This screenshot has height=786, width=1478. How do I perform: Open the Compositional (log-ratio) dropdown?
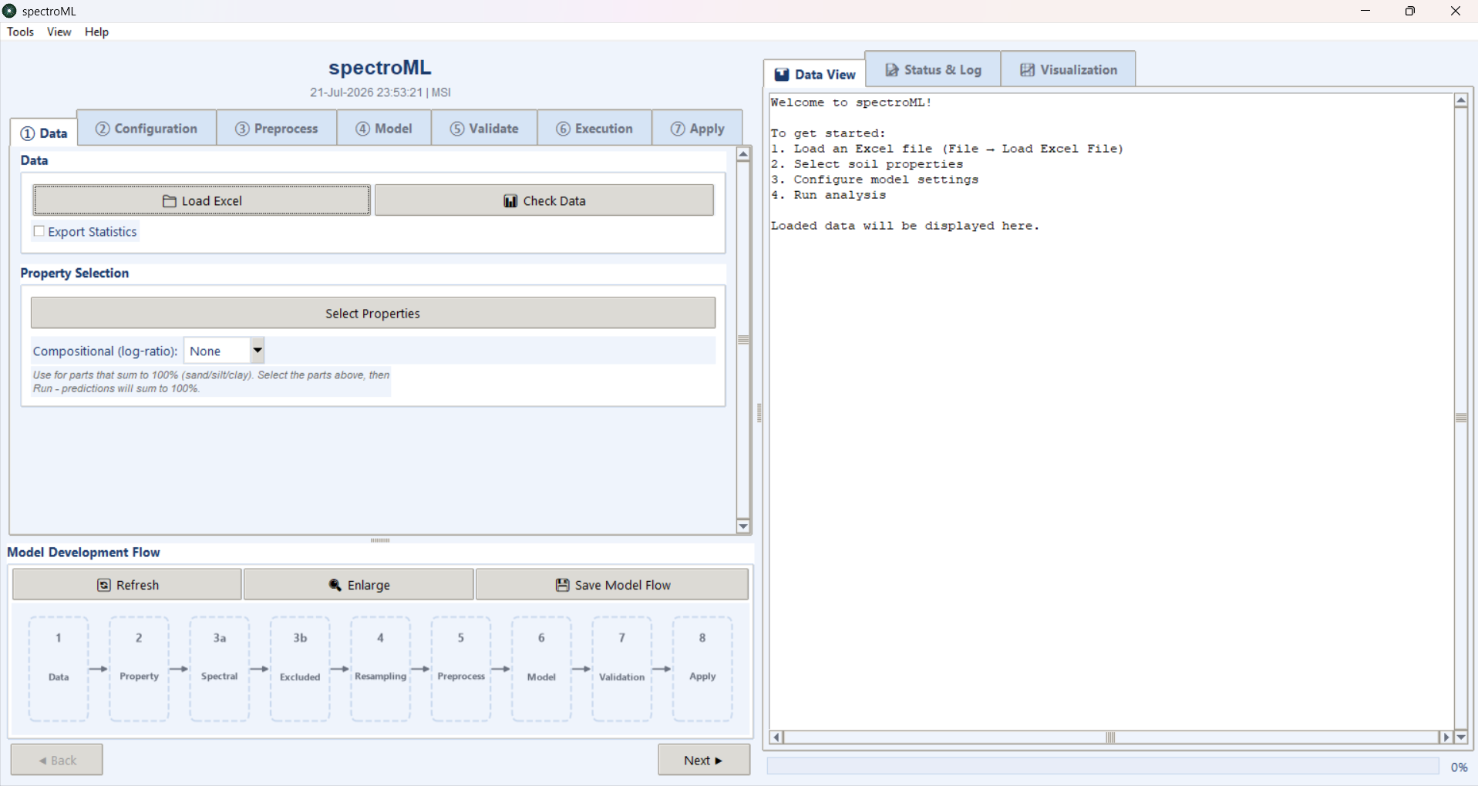point(258,351)
